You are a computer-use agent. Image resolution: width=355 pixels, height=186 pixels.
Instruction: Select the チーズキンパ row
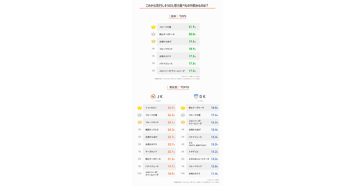point(159,152)
